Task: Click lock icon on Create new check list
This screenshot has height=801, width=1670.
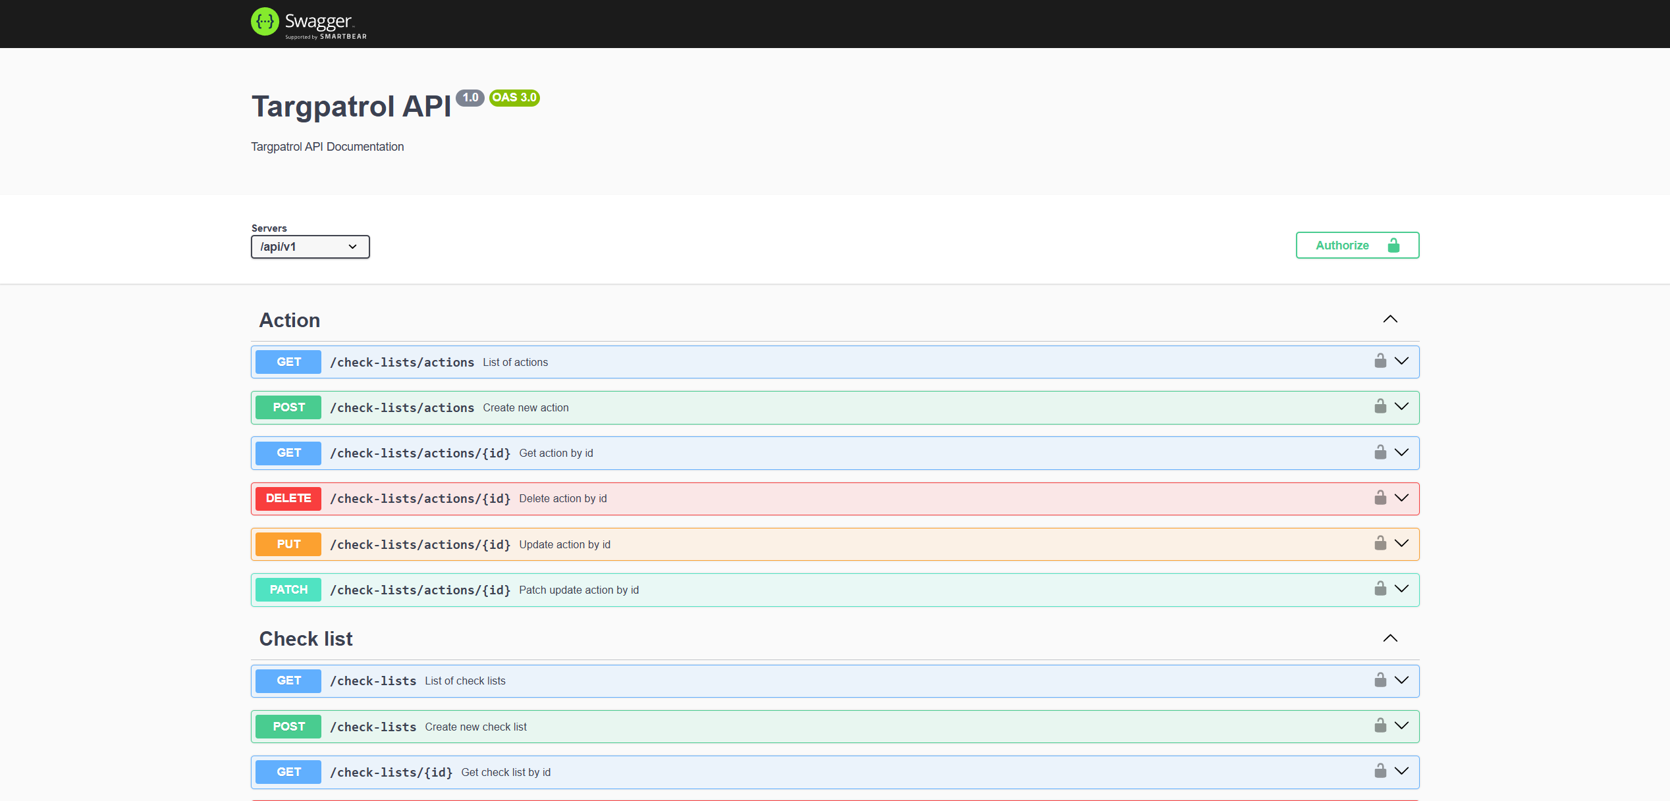Action: 1380,725
